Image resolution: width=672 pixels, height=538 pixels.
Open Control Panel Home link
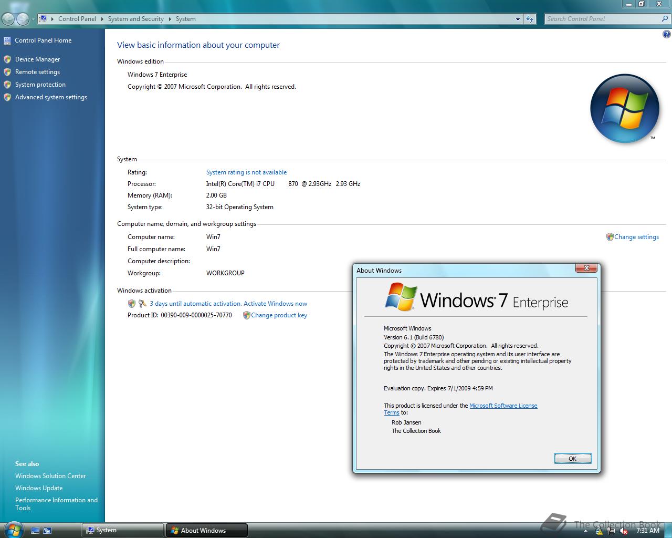point(43,40)
